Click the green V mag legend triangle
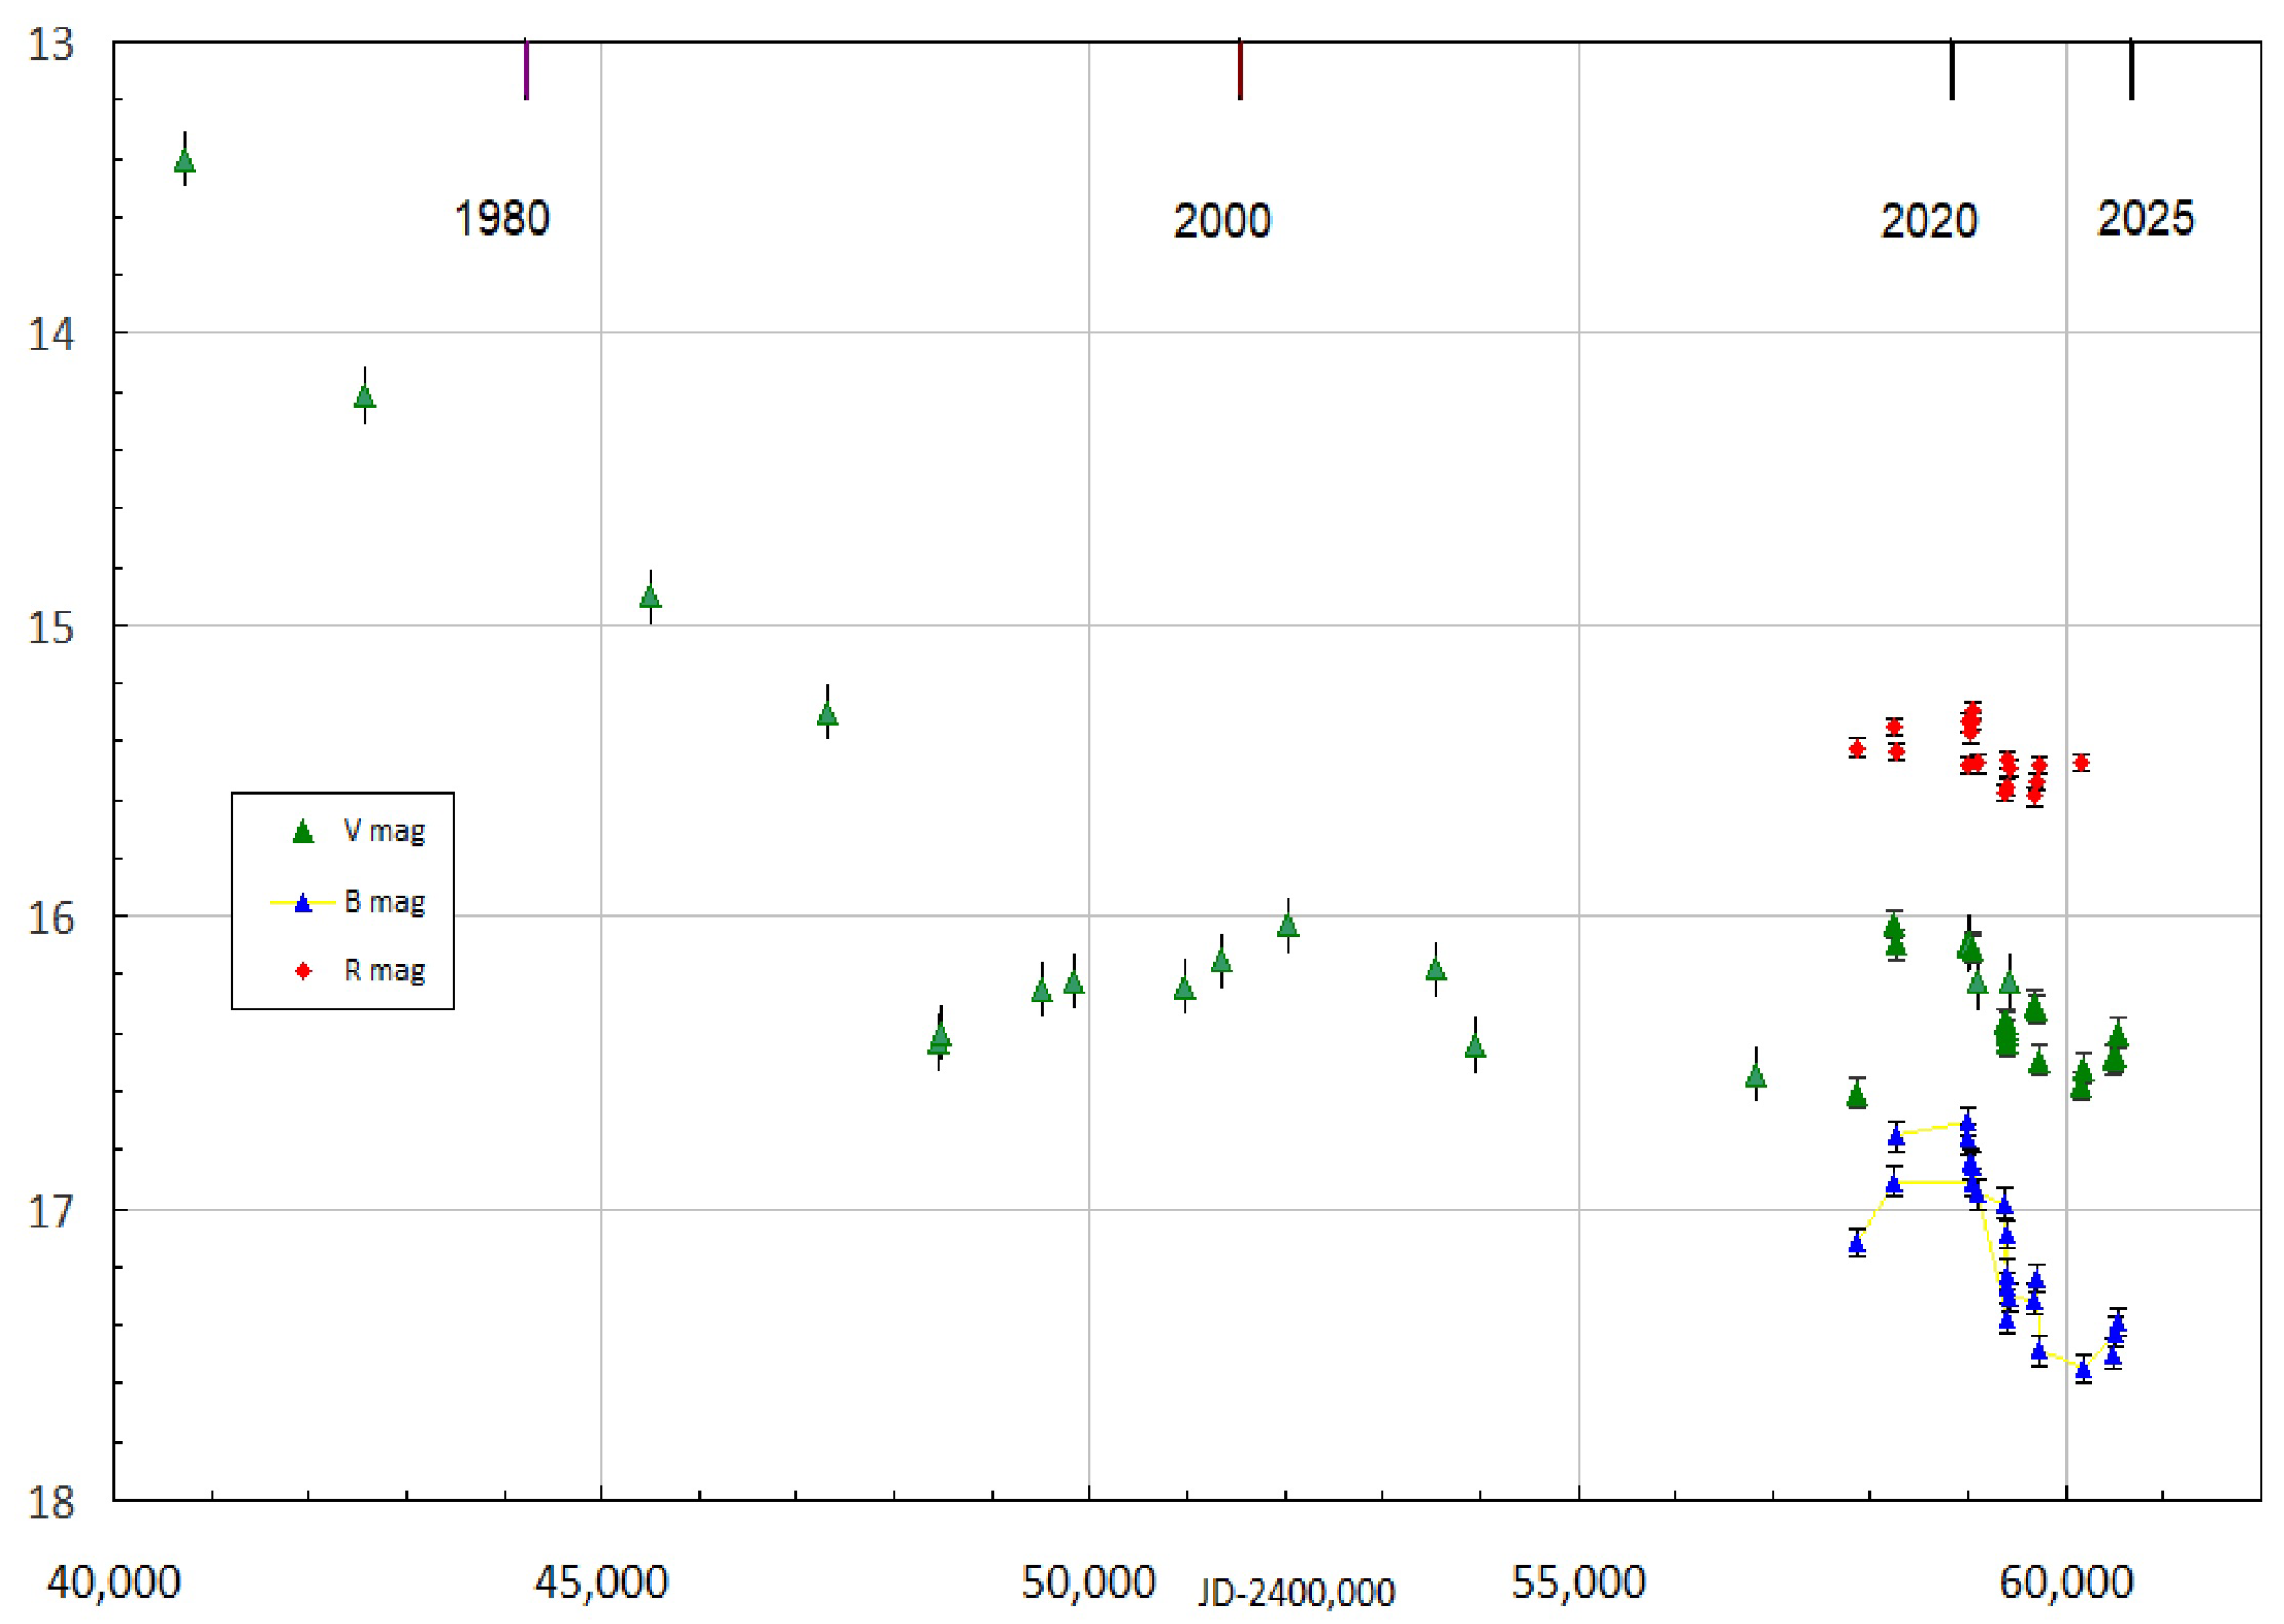Image resolution: width=2284 pixels, height=1624 pixels. point(303,832)
